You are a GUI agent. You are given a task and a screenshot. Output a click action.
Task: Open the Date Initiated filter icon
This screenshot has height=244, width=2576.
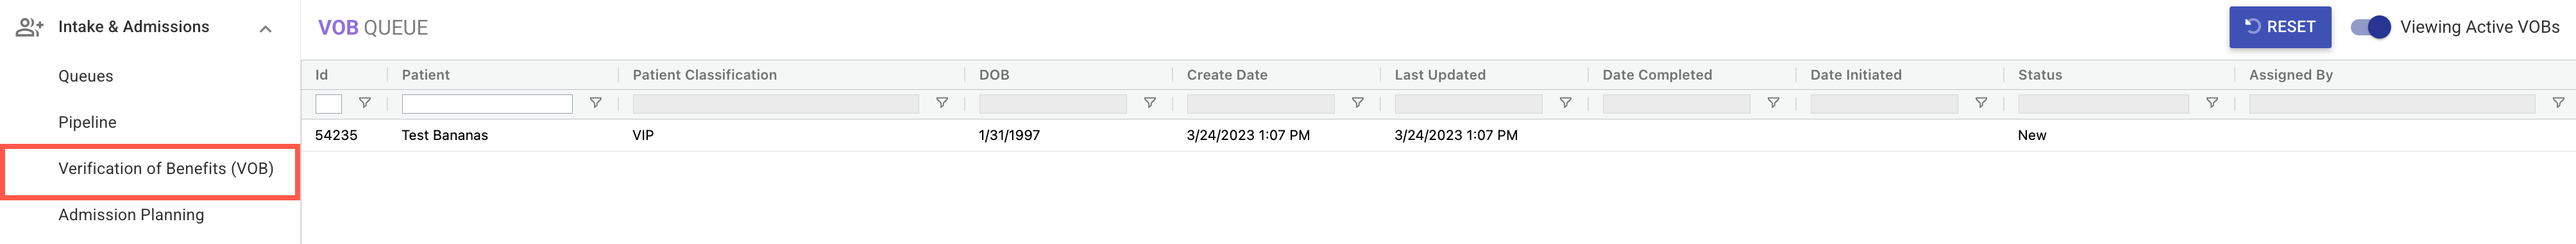pos(1981,103)
